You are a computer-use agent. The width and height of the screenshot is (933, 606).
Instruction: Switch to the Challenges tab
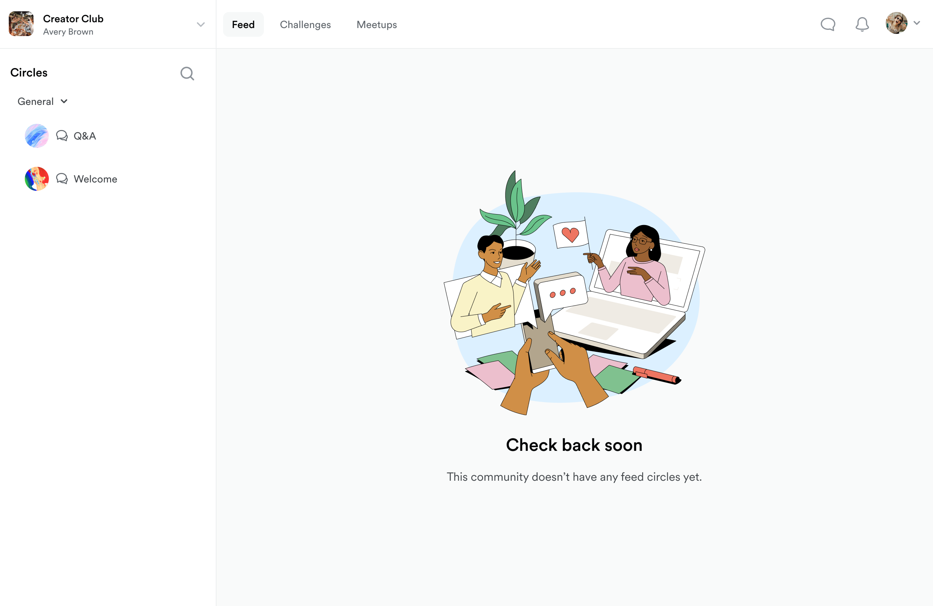pos(305,24)
